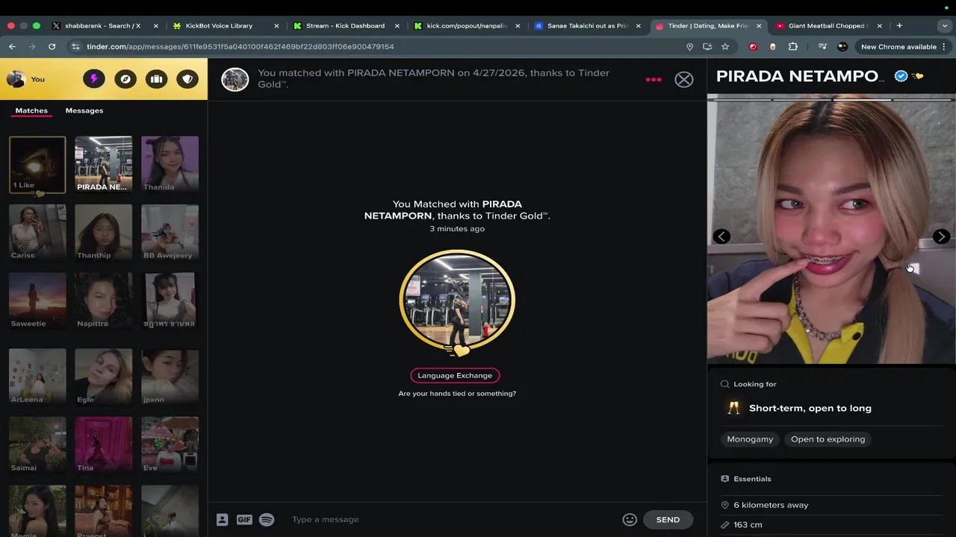Bookmark this page with the star icon
Viewport: 956px width, 537px height.
tap(725, 46)
